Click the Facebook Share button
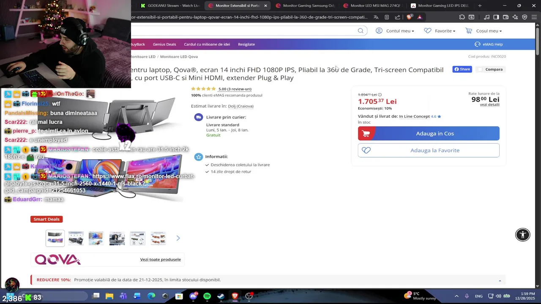The image size is (541, 304). (462, 69)
